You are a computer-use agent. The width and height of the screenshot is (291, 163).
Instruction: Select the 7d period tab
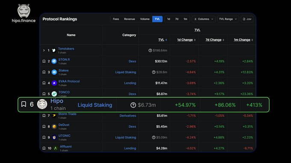point(177,19)
